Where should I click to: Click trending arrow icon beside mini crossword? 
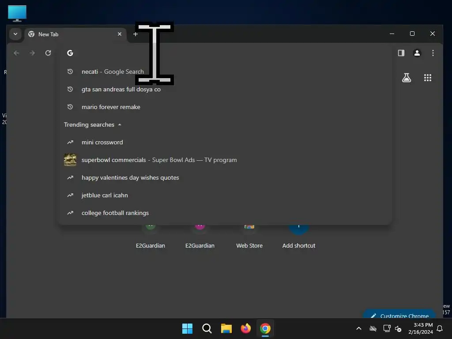coord(70,143)
